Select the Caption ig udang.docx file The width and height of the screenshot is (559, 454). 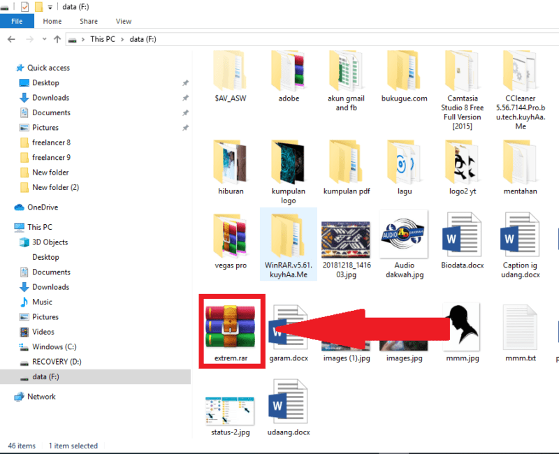coord(520,245)
